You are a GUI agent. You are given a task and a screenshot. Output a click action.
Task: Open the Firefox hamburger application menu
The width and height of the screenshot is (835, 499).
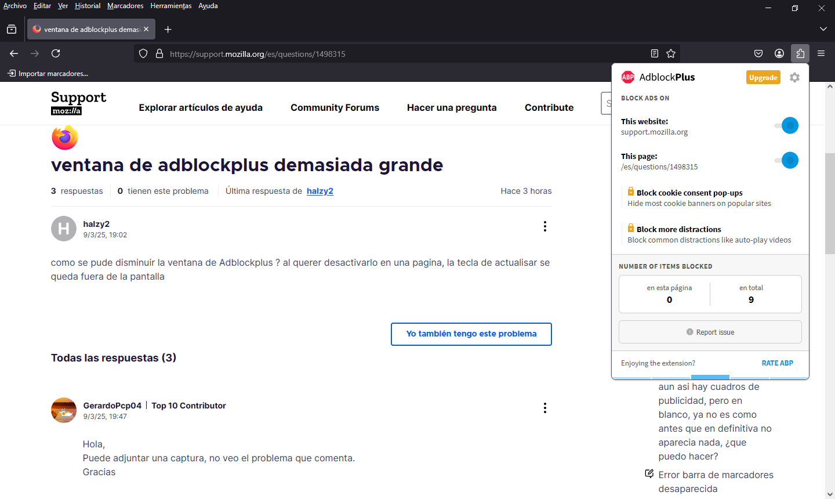[821, 53]
